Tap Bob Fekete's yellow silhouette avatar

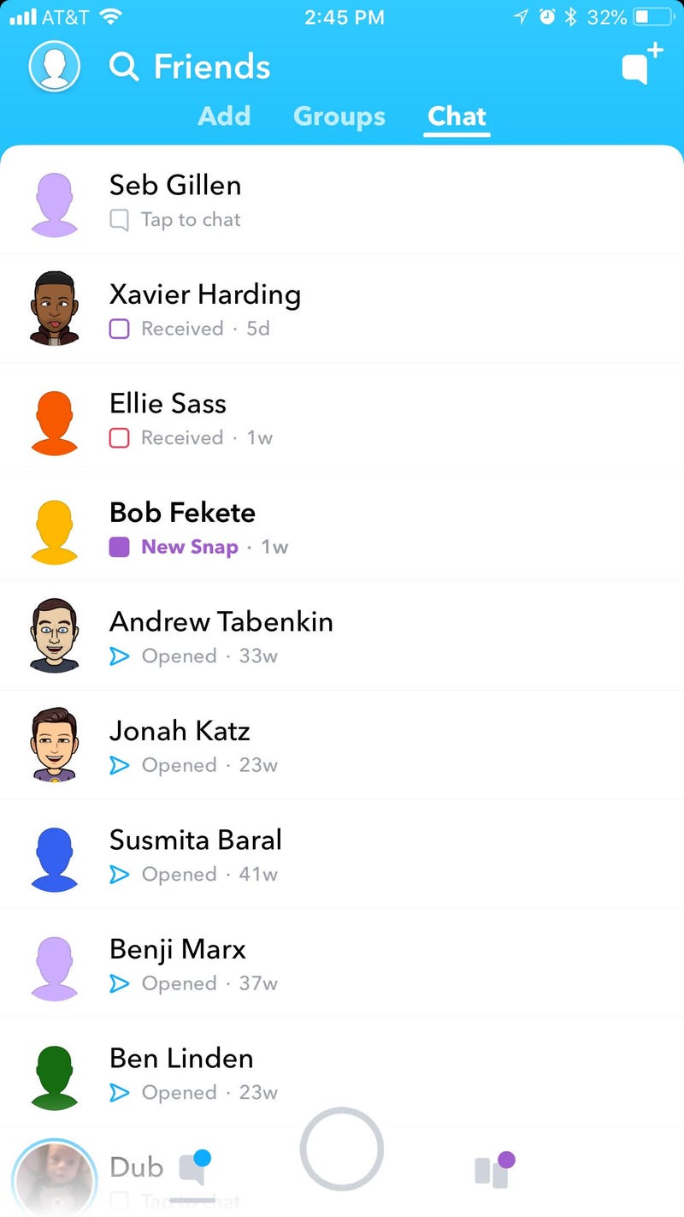[55, 527]
